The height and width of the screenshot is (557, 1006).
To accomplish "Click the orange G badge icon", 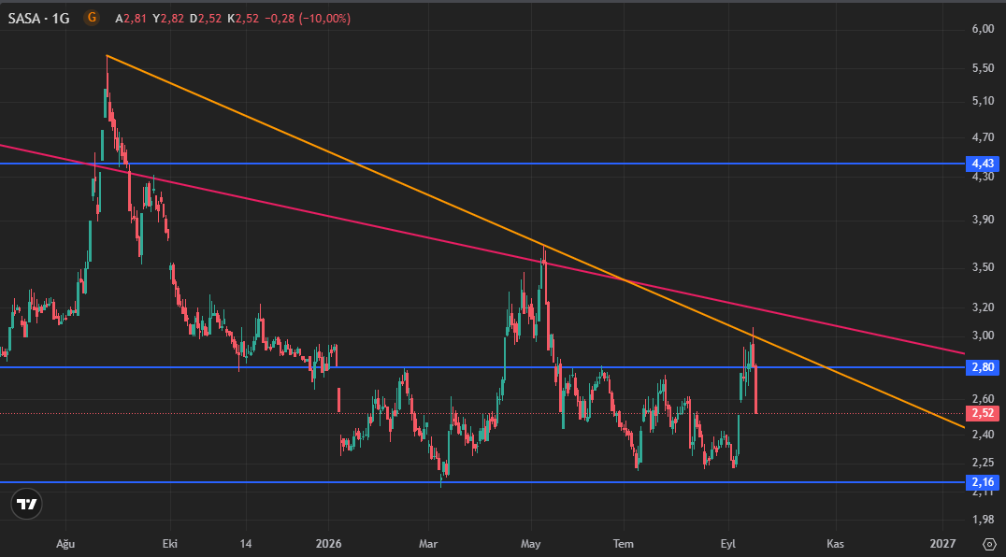I will [92, 18].
